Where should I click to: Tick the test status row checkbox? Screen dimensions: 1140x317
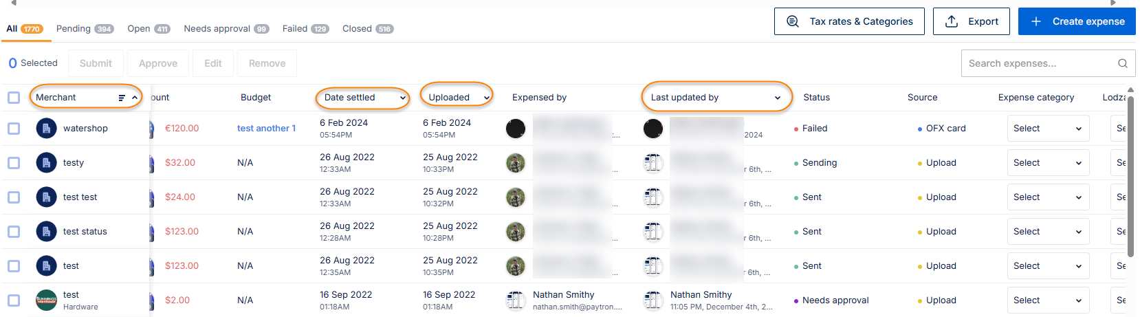(14, 232)
